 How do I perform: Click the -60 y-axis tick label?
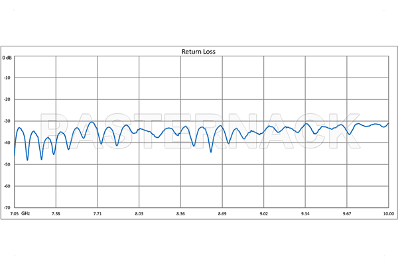coord(8,186)
